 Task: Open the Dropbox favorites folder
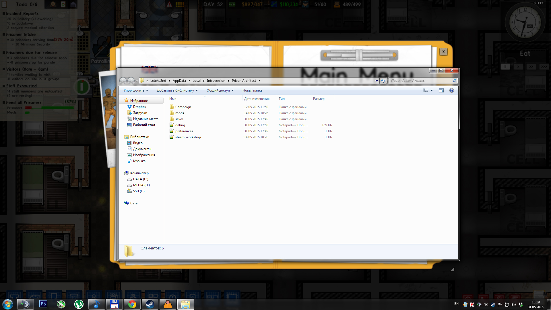pos(139,107)
